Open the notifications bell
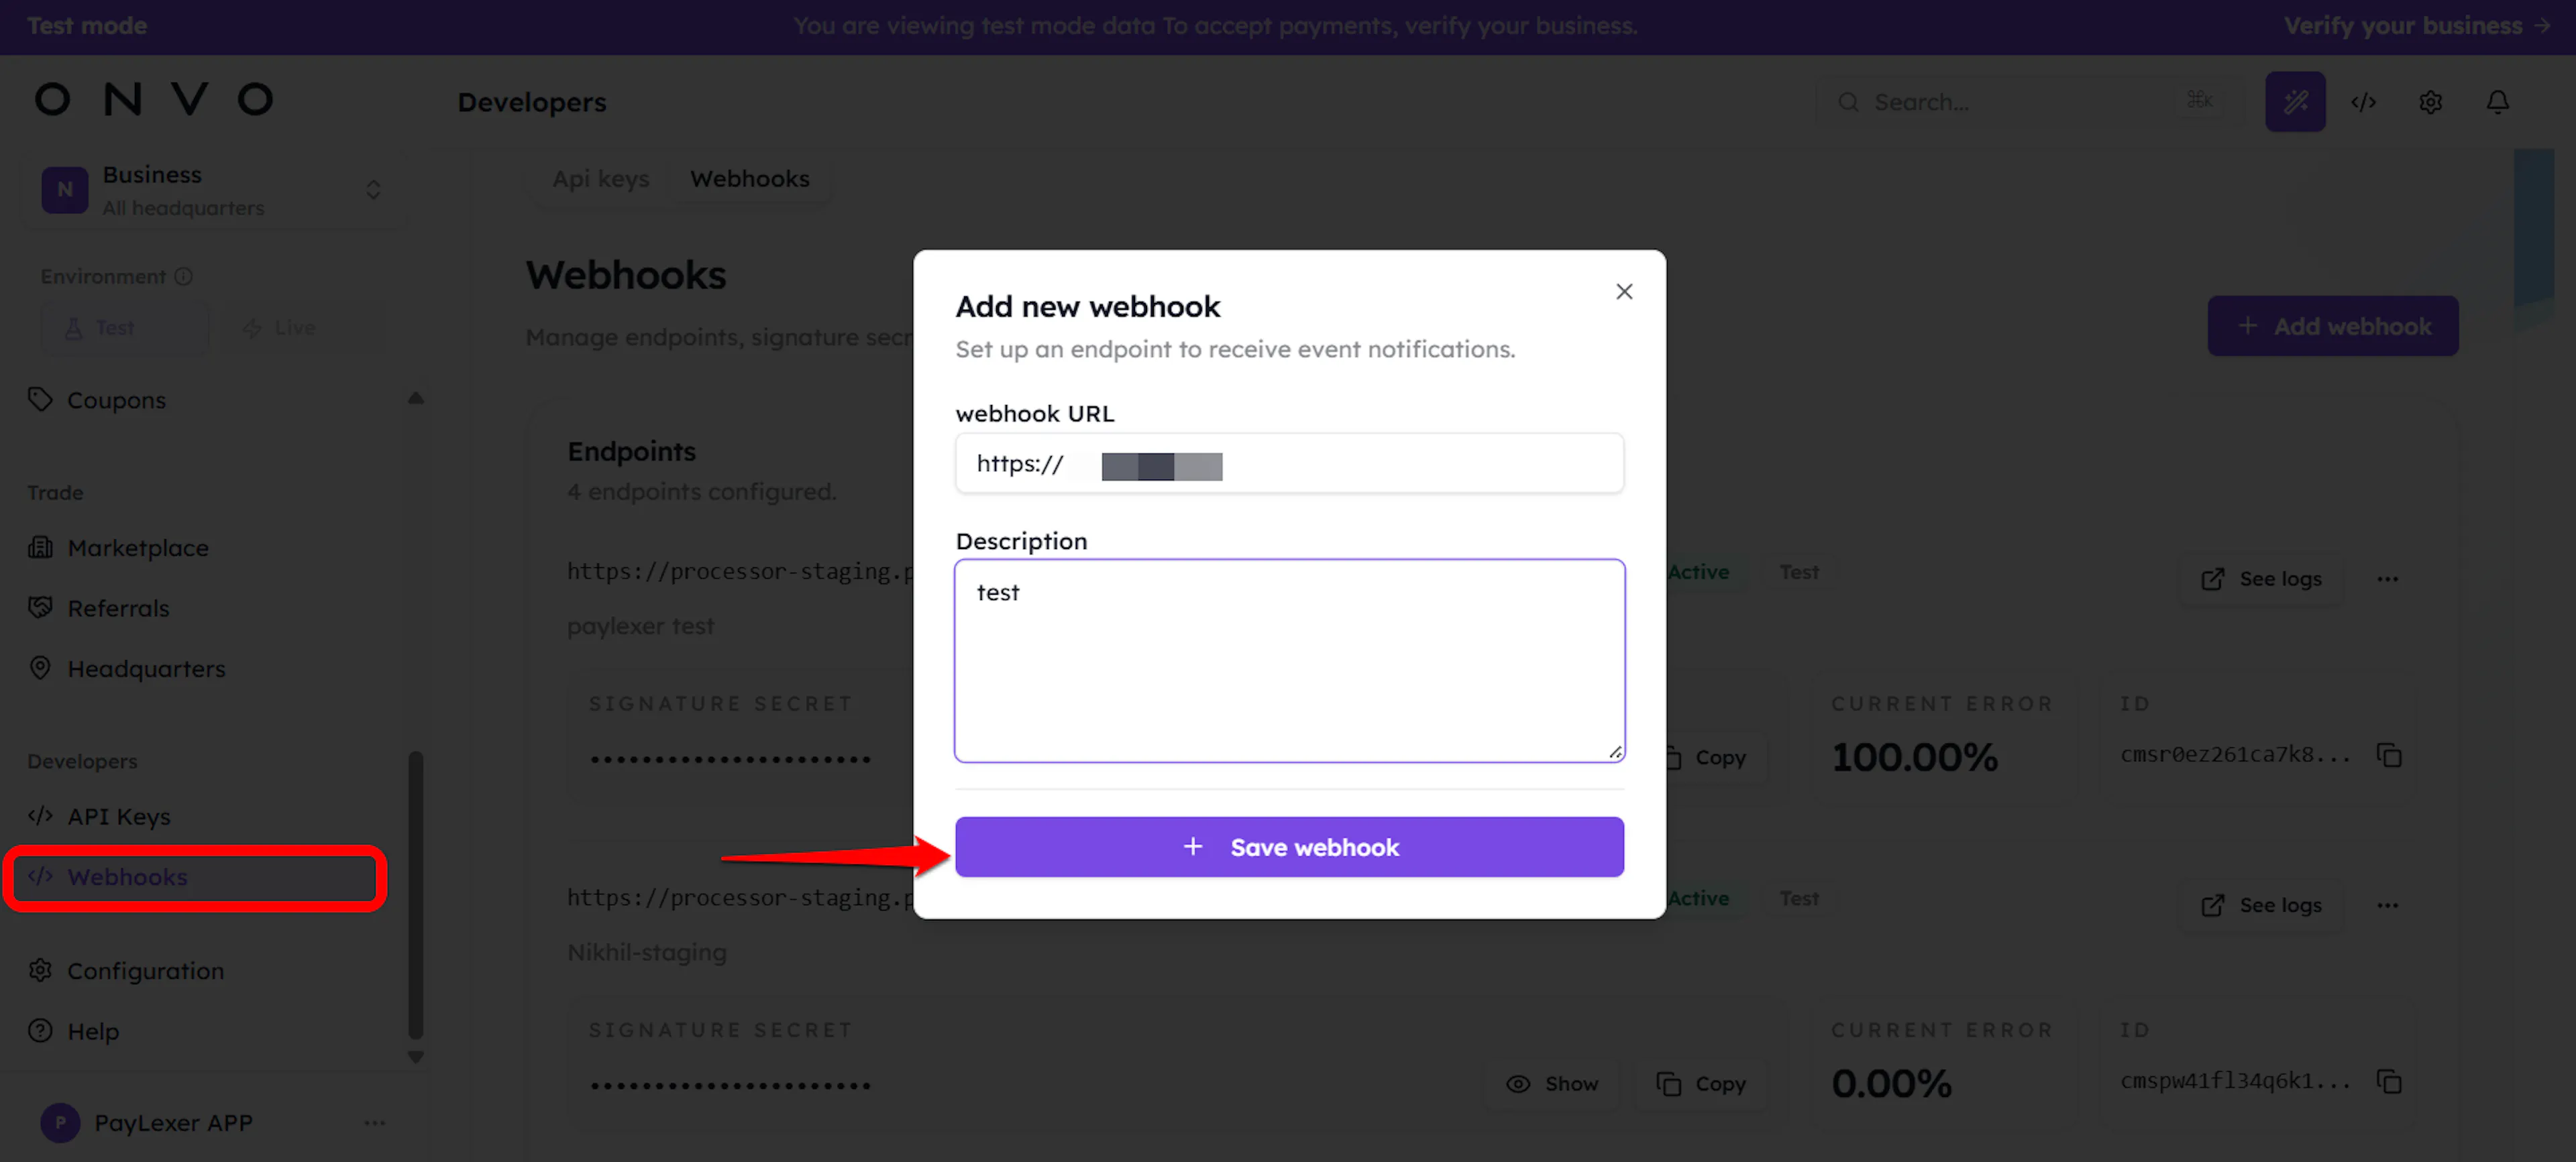The width and height of the screenshot is (2576, 1162). 2498,102
